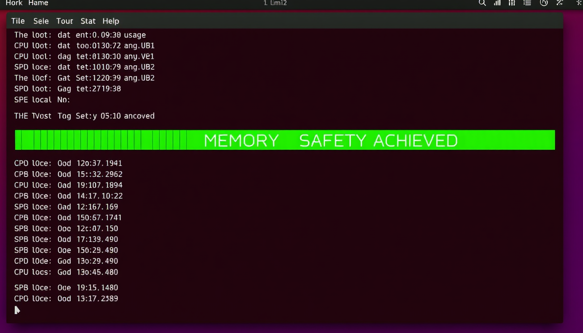Viewport: 583px width, 333px height.
Task: Select the line with value '12c:07.150'
Action: (x=66, y=228)
